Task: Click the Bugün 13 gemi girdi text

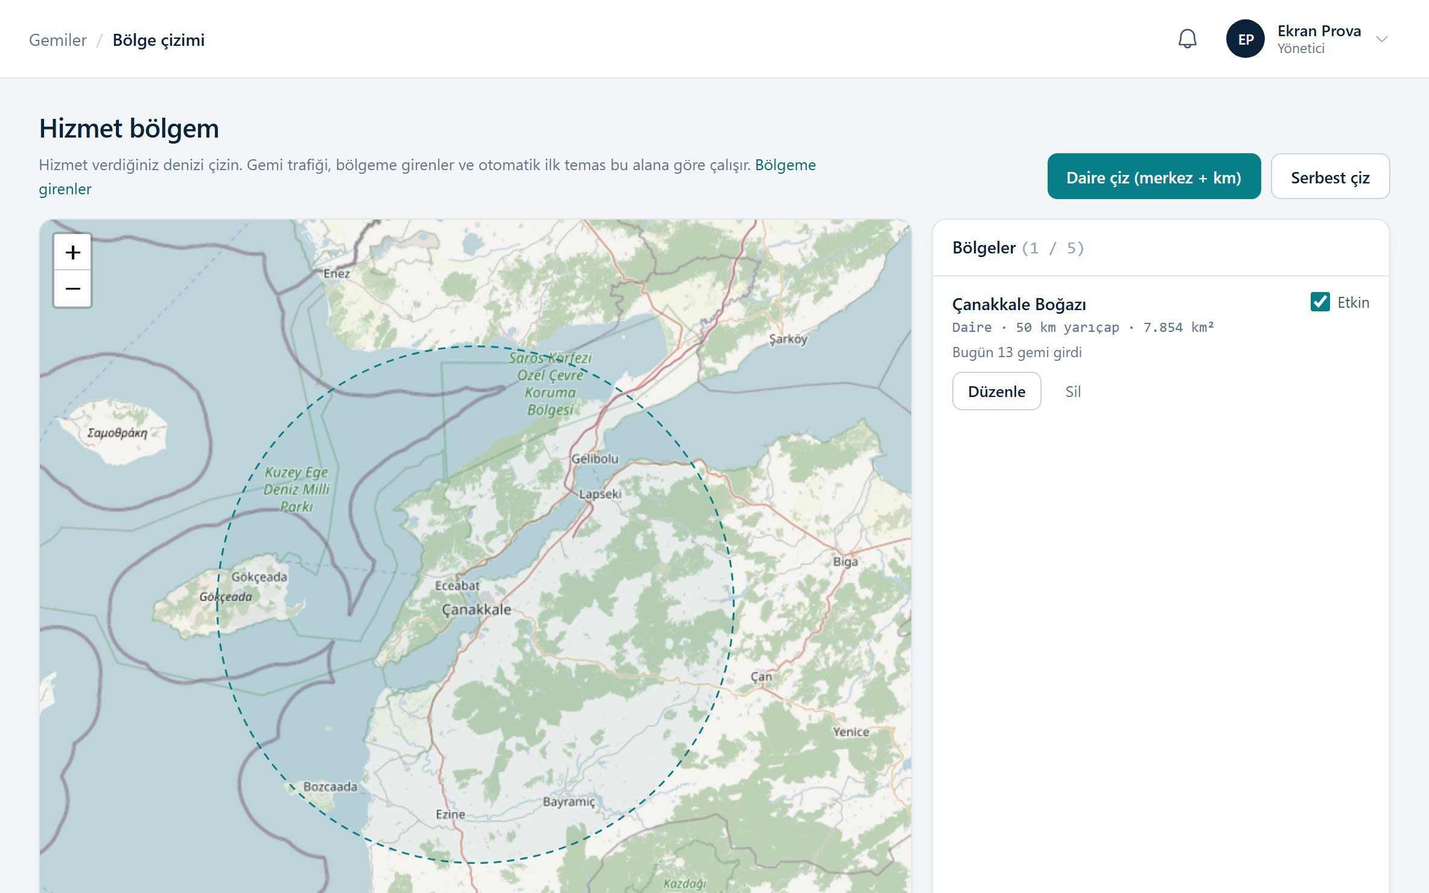Action: pos(1017,352)
